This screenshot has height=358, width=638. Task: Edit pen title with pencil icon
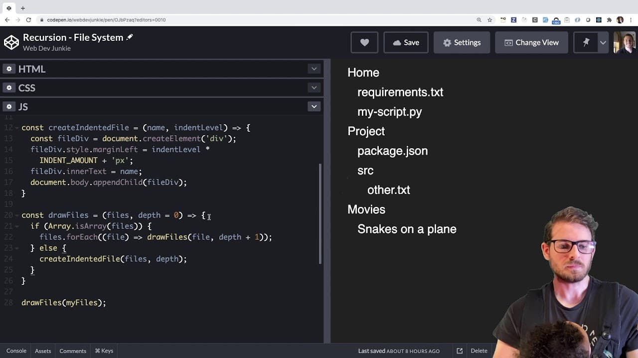click(x=130, y=37)
